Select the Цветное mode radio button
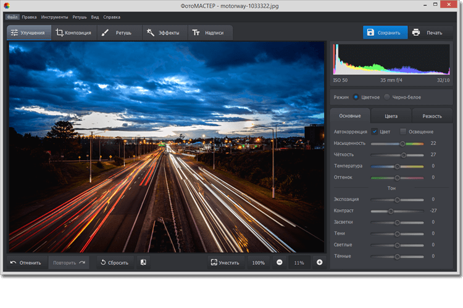Viewport: 463px width, 308px height. [x=356, y=97]
